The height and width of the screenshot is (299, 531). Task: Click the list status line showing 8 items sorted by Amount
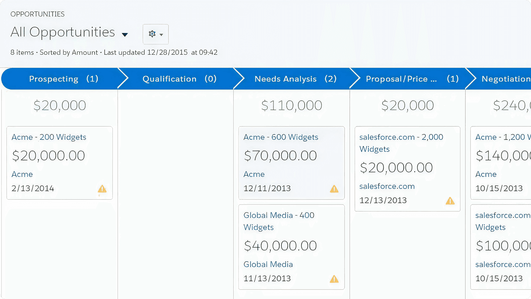coord(114,52)
